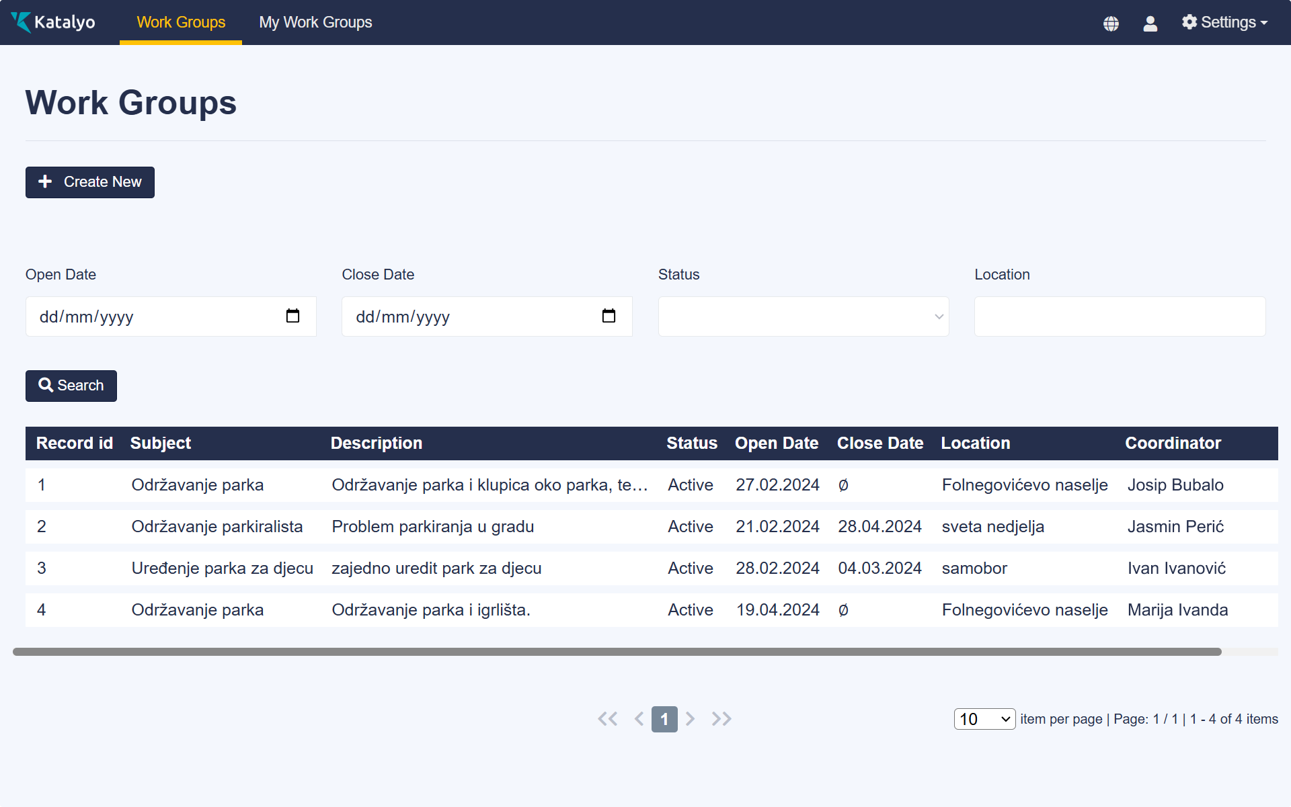
Task: Expand the Settings dropdown menu
Action: [x=1224, y=22]
